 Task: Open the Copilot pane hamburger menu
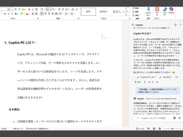133,25
